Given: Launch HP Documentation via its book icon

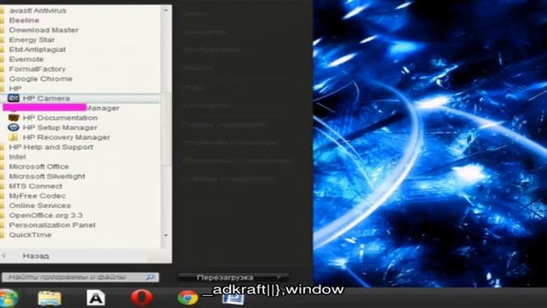Looking at the screenshot, I should [14, 118].
